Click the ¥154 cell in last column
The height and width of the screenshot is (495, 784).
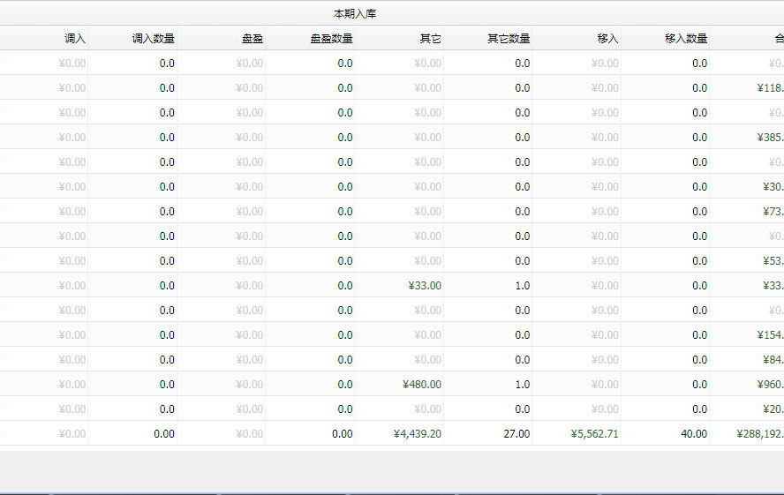point(770,335)
